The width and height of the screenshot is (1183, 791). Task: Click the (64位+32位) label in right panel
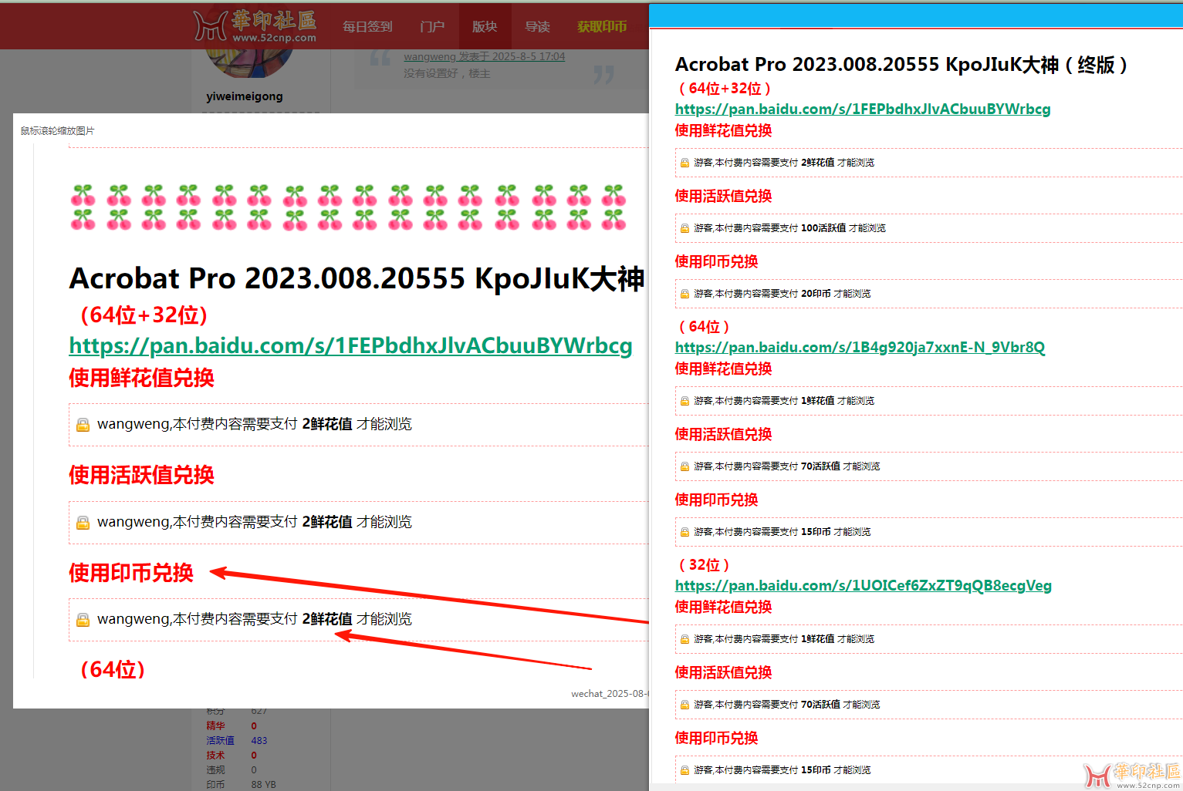[x=725, y=89]
